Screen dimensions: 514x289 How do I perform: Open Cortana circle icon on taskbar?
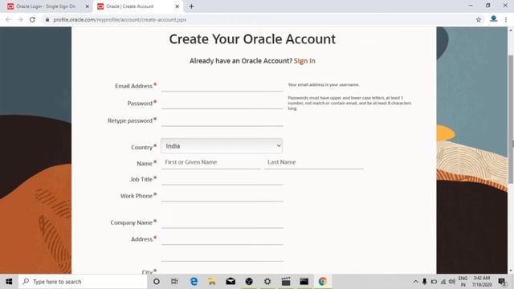(x=157, y=282)
